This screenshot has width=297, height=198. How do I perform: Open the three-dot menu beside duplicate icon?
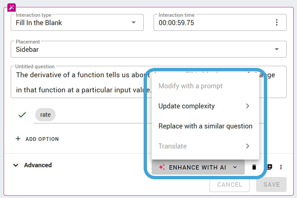tap(281, 167)
